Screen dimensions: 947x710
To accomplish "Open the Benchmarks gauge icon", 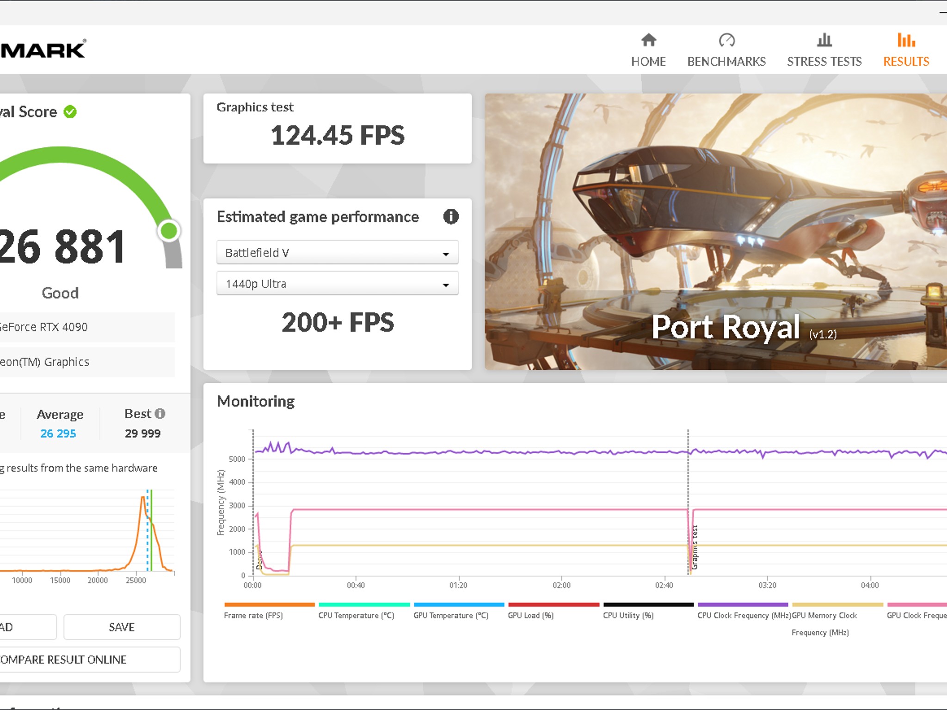I will coord(726,40).
